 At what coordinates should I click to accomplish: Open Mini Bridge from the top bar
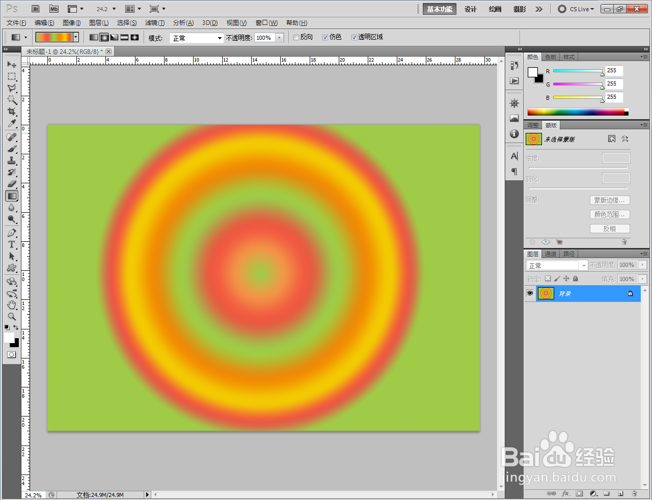click(x=53, y=9)
